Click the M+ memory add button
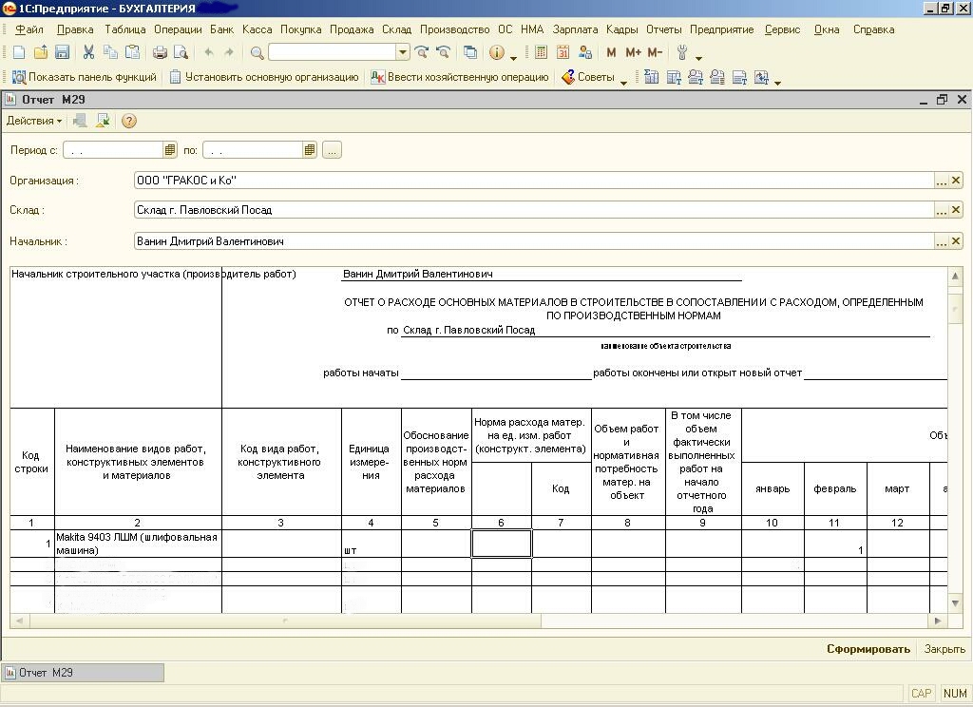 [633, 53]
